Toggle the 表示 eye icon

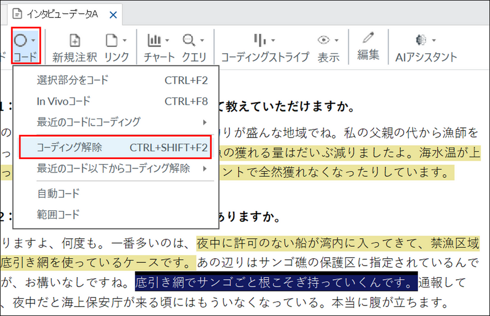tap(324, 40)
